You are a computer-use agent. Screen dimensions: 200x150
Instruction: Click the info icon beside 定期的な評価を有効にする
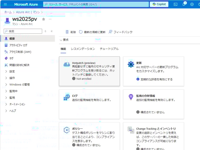pyautogui.click(x=138, y=79)
